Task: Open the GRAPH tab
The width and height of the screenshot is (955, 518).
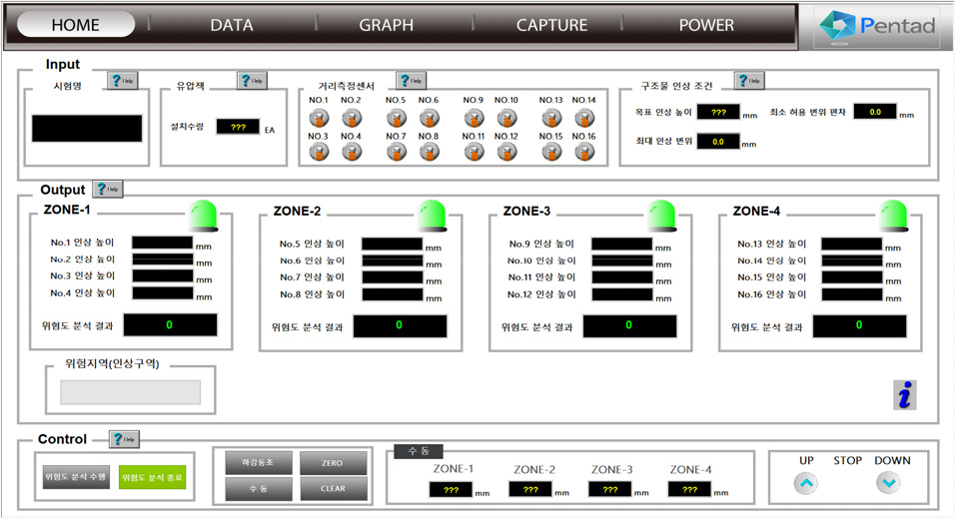Action: click(x=386, y=26)
